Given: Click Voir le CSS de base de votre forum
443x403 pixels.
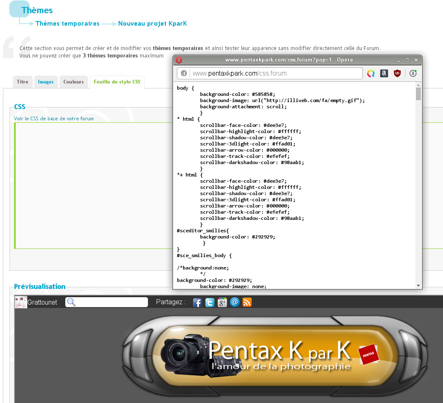Looking at the screenshot, I should 54,119.
